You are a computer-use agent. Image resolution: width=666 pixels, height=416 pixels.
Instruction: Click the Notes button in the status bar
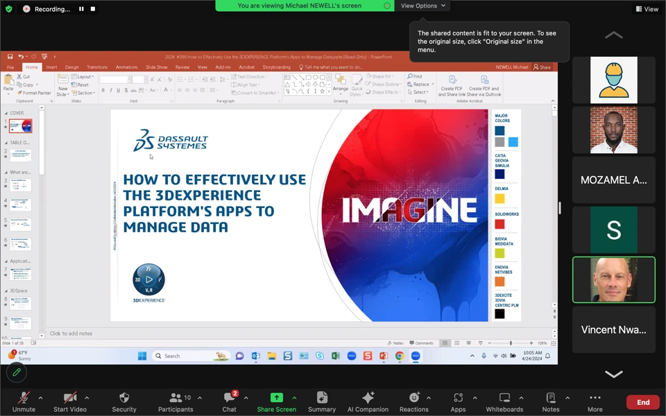395,343
